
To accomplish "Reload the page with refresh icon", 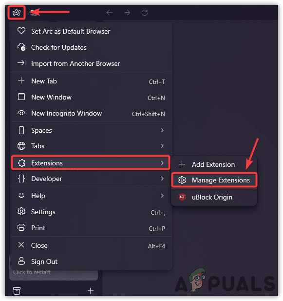I will (145, 13).
